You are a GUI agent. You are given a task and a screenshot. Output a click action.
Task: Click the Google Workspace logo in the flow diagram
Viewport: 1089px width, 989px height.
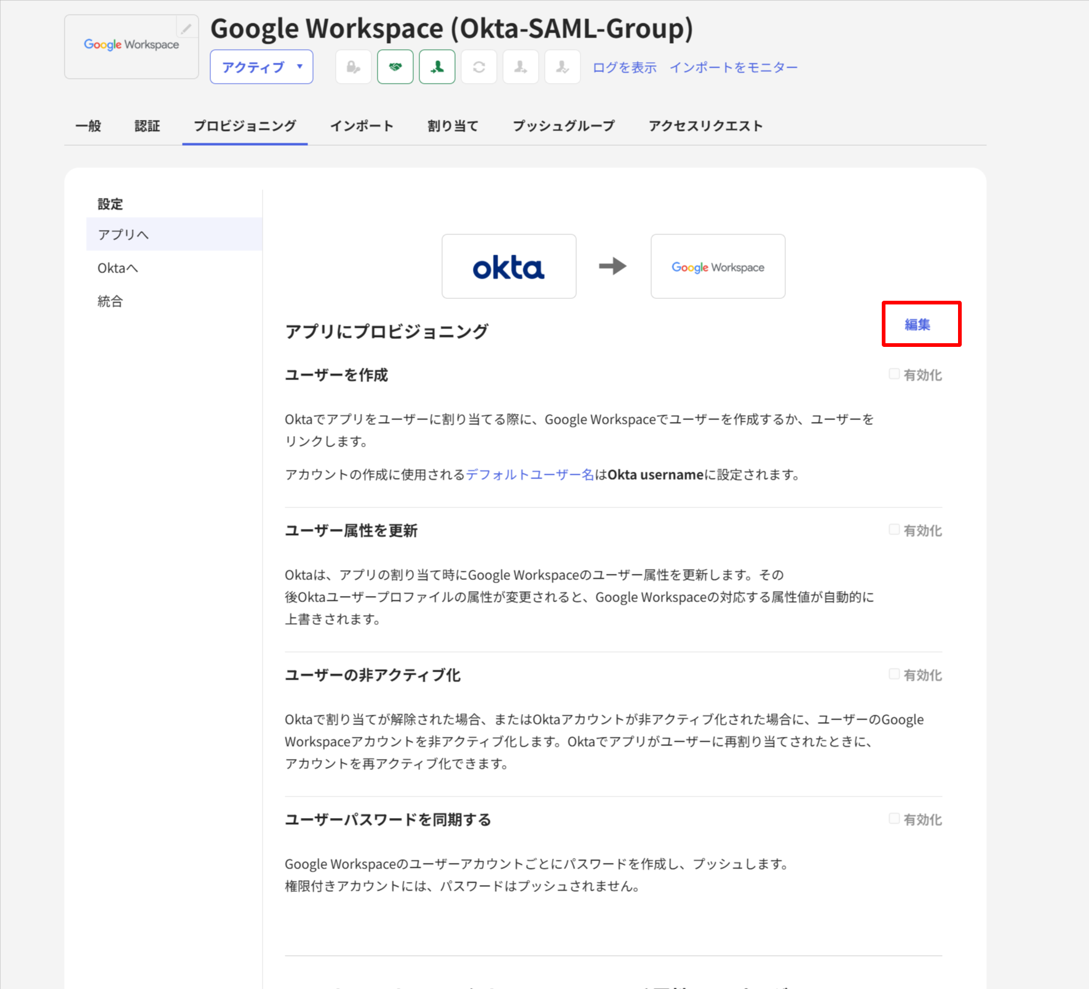pos(717,266)
